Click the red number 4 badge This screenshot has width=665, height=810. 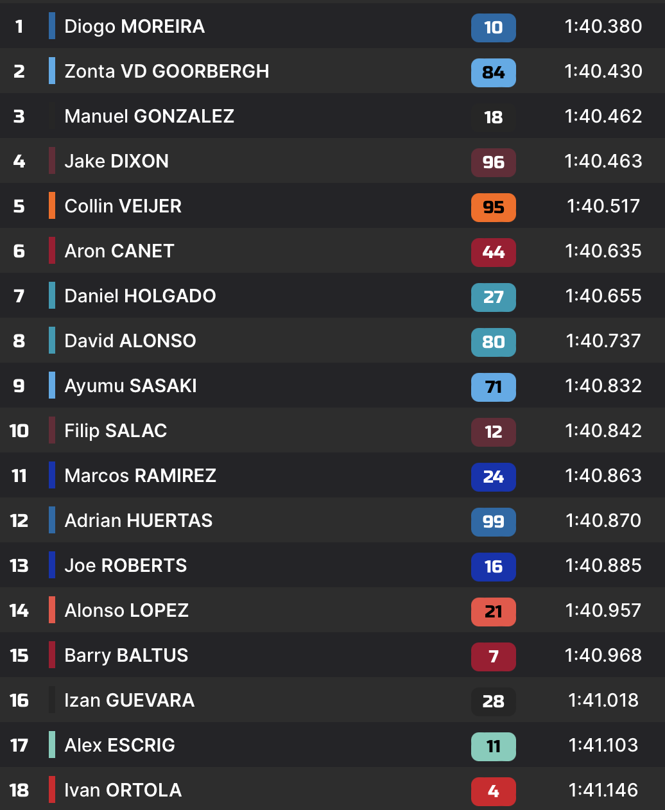[493, 791]
